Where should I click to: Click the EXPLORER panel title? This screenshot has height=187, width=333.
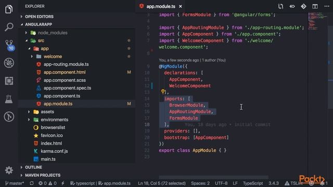click(x=35, y=6)
